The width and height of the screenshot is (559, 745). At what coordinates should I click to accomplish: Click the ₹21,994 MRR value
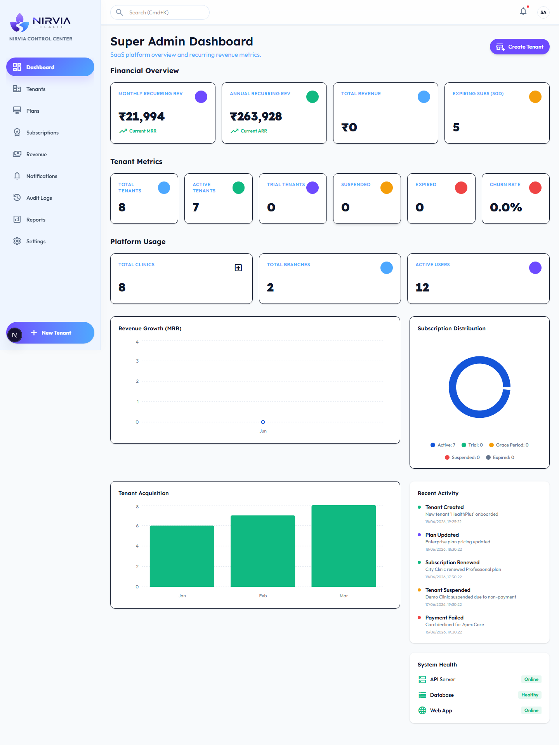point(142,117)
